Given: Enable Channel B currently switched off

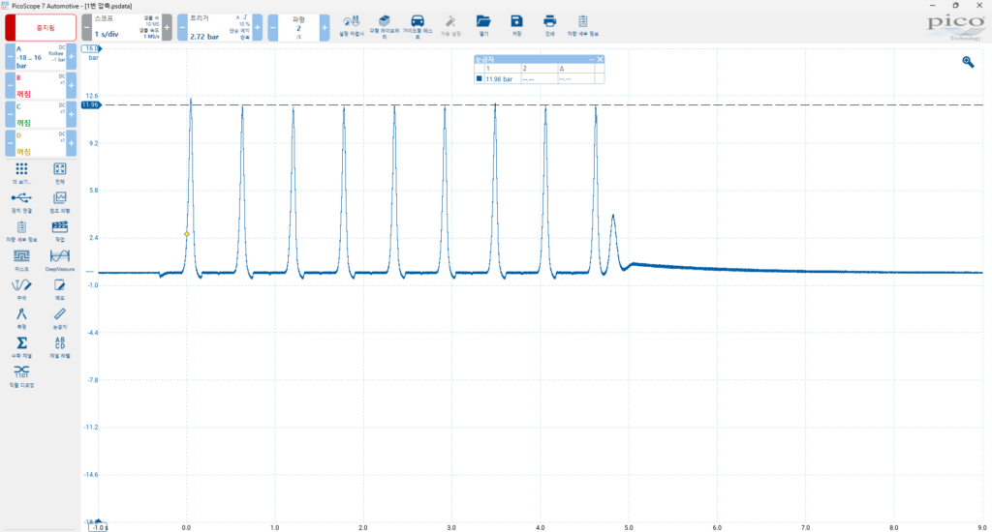Looking at the screenshot, I should 35,88.
